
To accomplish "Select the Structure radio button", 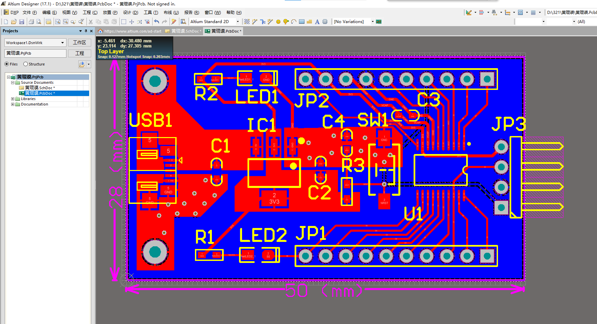I will pos(25,64).
